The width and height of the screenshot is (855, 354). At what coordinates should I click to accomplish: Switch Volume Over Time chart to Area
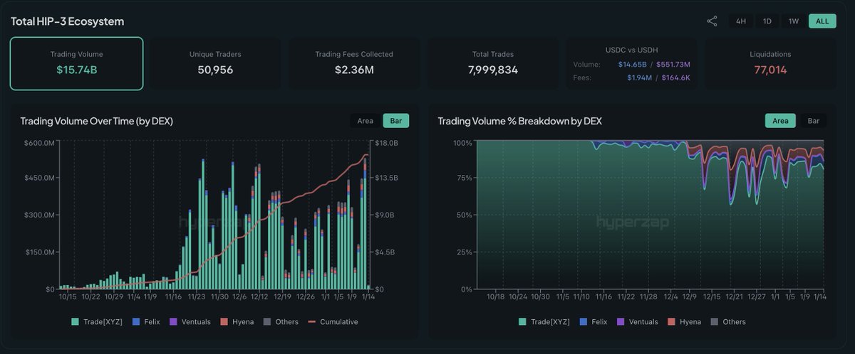point(365,121)
